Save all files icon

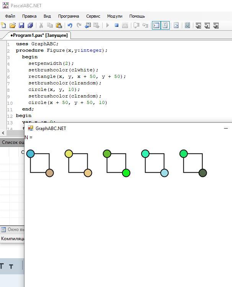tap(30, 25)
